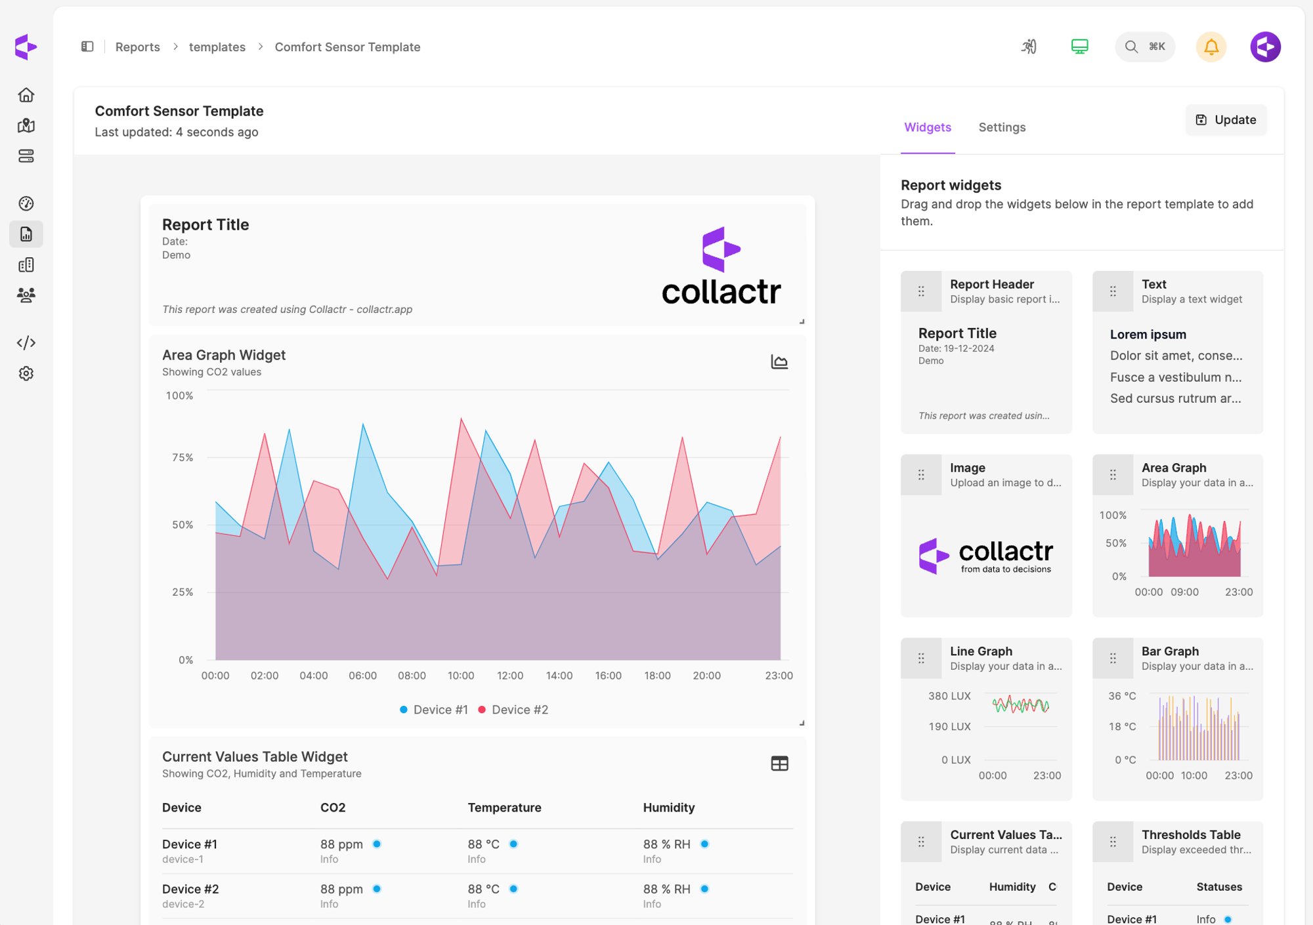Toggle the sidebar panel collapse icon
Image resolution: width=1313 pixels, height=925 pixels.
(x=87, y=47)
